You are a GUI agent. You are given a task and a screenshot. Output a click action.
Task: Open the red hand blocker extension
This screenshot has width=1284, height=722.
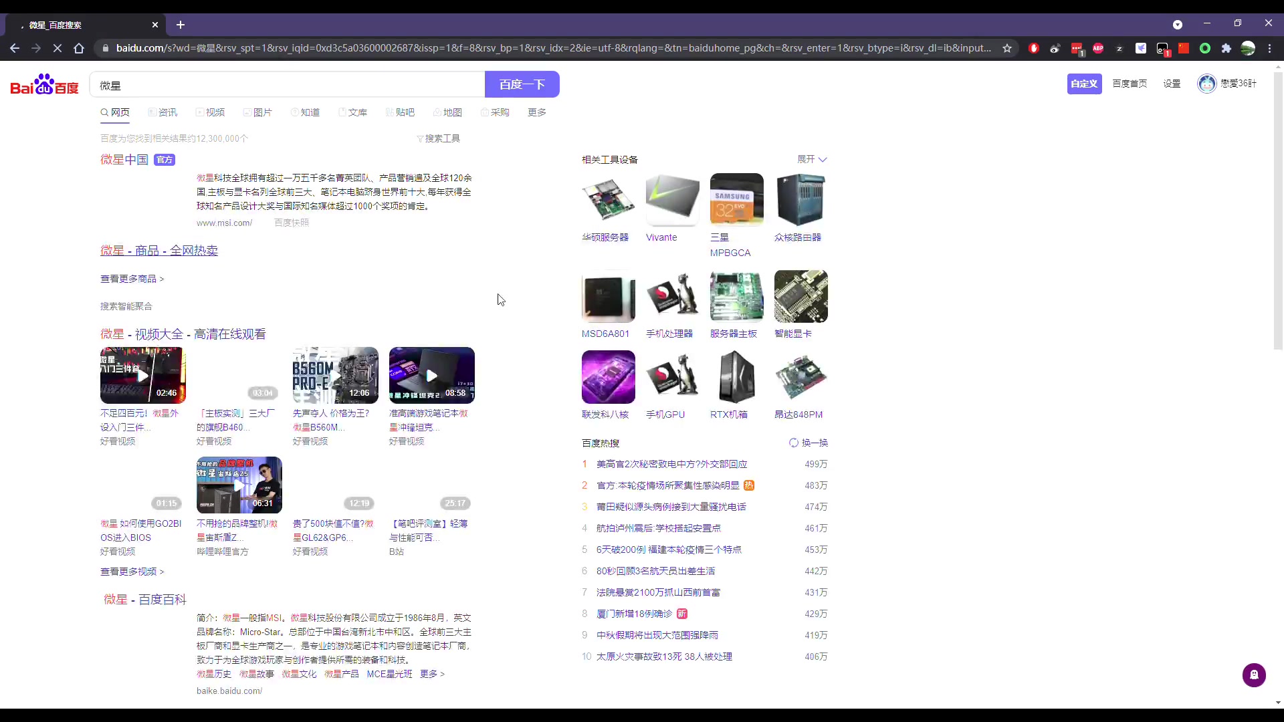click(1034, 48)
